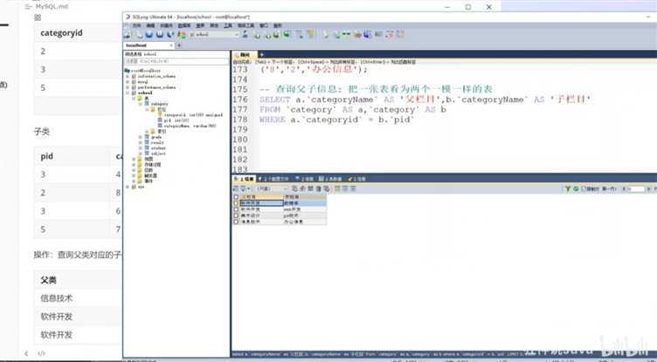
Task: Select the category table in tree
Action: [159, 104]
